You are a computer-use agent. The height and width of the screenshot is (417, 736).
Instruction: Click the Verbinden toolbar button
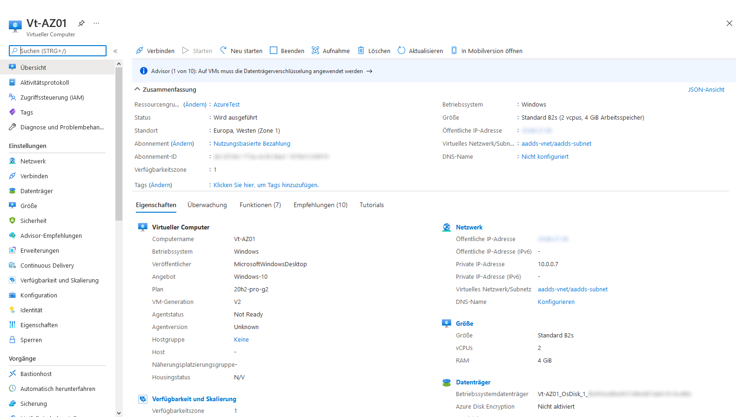coord(155,51)
